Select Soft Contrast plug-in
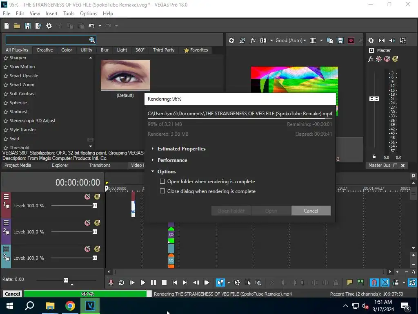The height and width of the screenshot is (314, 418). coord(23,94)
